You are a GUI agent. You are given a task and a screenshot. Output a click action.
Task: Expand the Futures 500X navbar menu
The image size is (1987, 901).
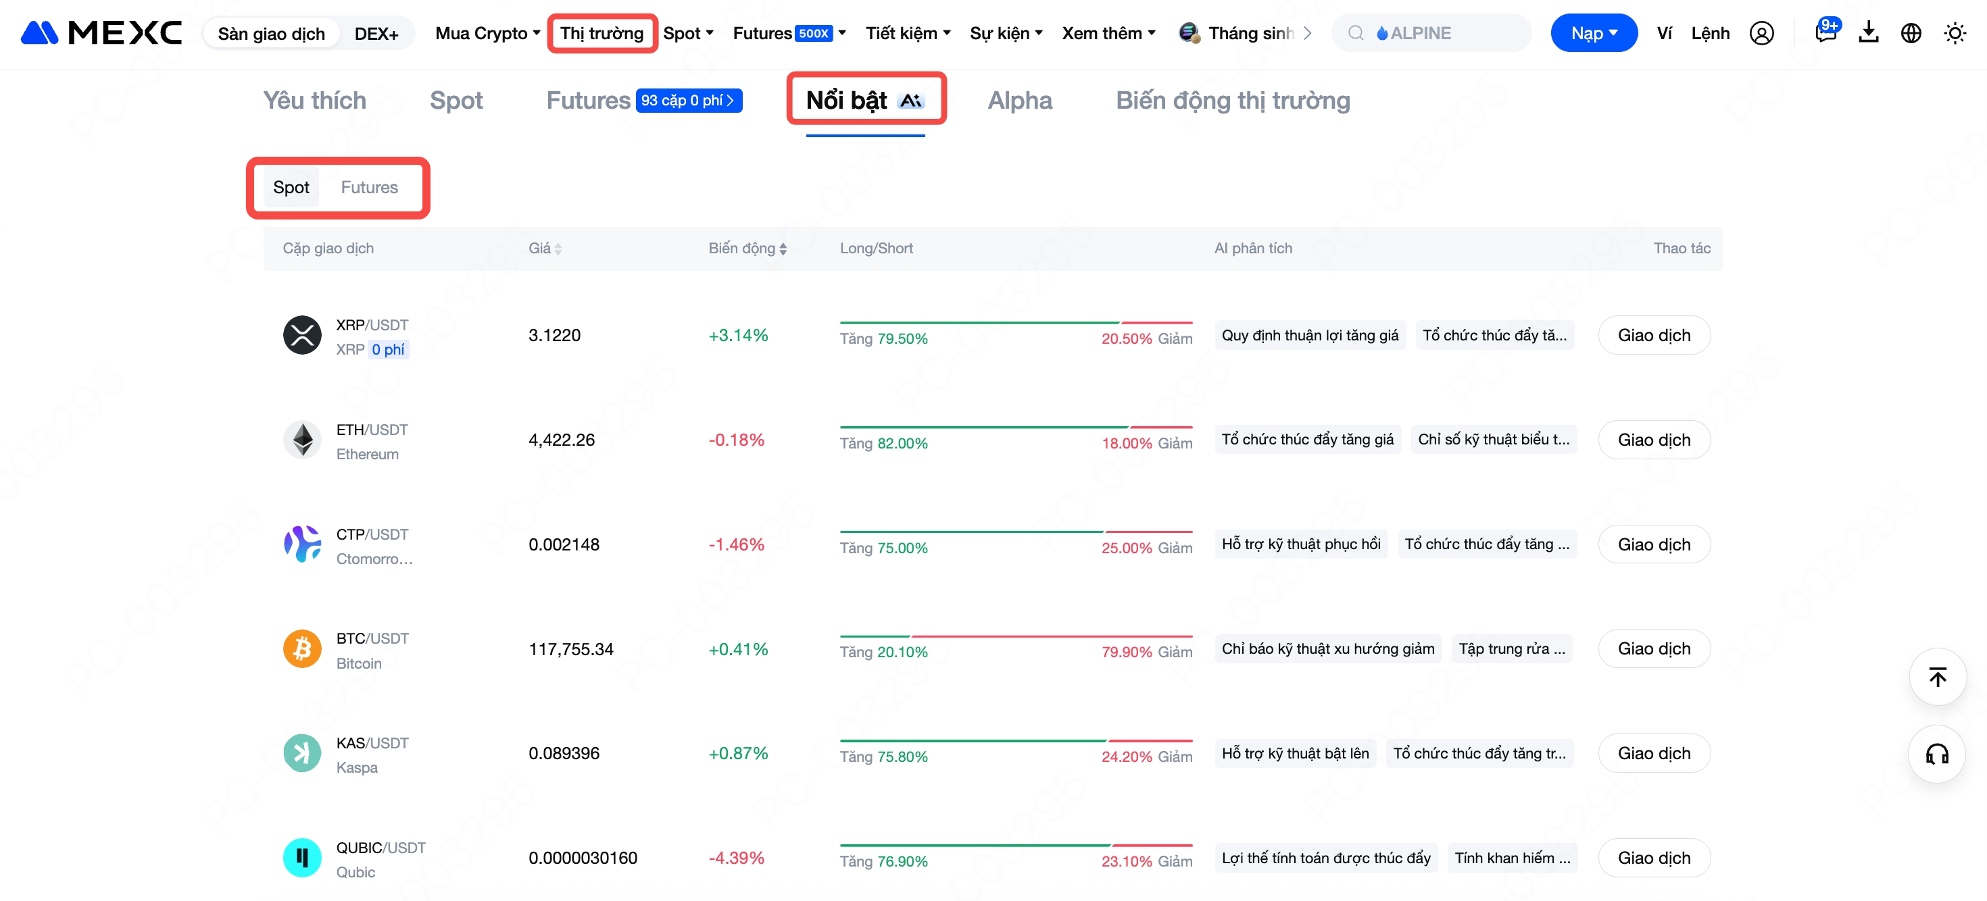point(789,33)
